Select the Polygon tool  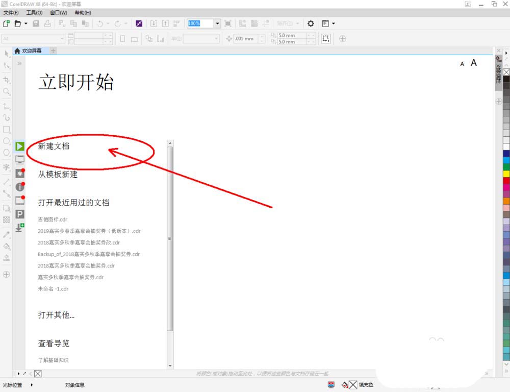(7, 153)
